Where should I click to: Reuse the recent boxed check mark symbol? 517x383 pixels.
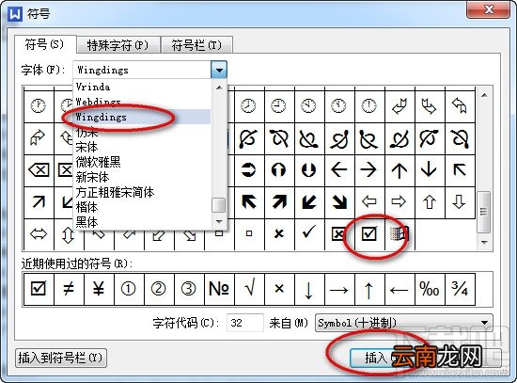click(39, 289)
